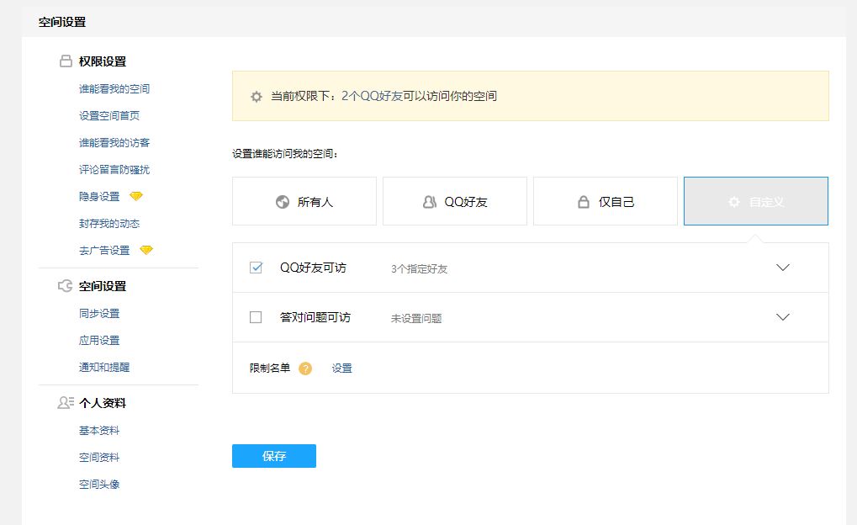
Task: Open 评论留言防骚扰 settings page
Action: tap(114, 170)
